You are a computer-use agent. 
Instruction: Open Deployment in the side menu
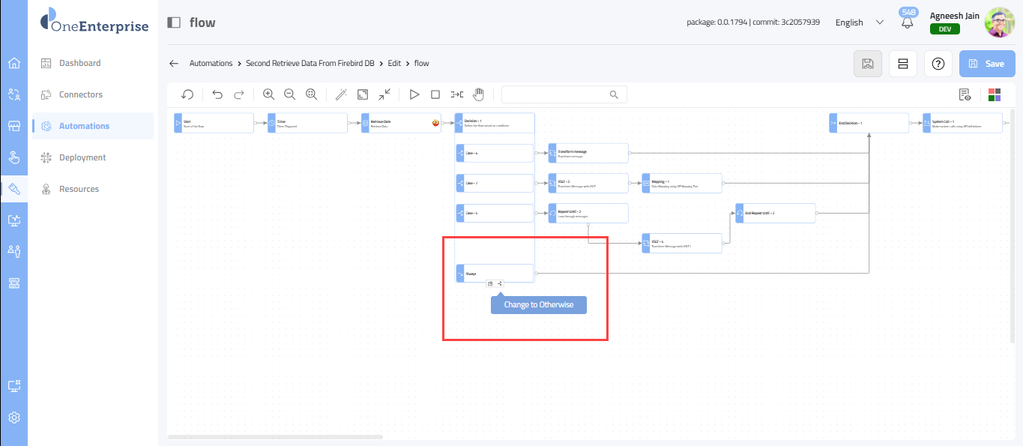point(82,157)
